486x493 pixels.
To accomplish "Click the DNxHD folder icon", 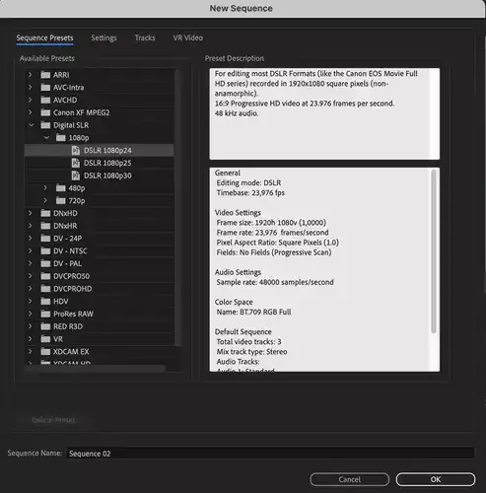I will [x=45, y=213].
